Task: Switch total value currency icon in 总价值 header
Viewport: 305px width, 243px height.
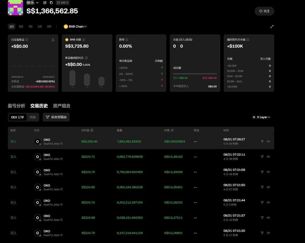Action: (x=92, y=130)
